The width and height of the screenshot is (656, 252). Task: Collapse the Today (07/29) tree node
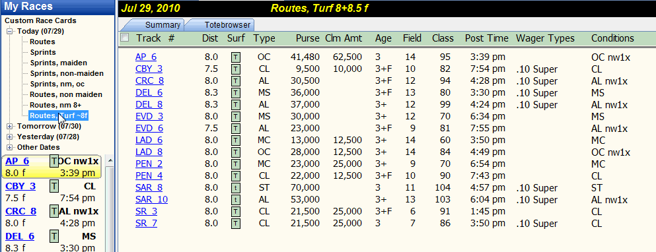point(10,32)
